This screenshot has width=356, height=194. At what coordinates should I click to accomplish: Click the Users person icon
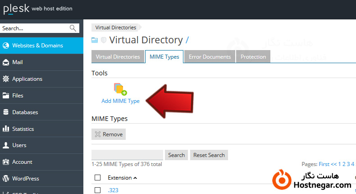(6, 145)
